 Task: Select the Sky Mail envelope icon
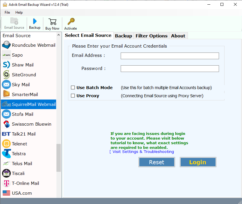point(6,84)
